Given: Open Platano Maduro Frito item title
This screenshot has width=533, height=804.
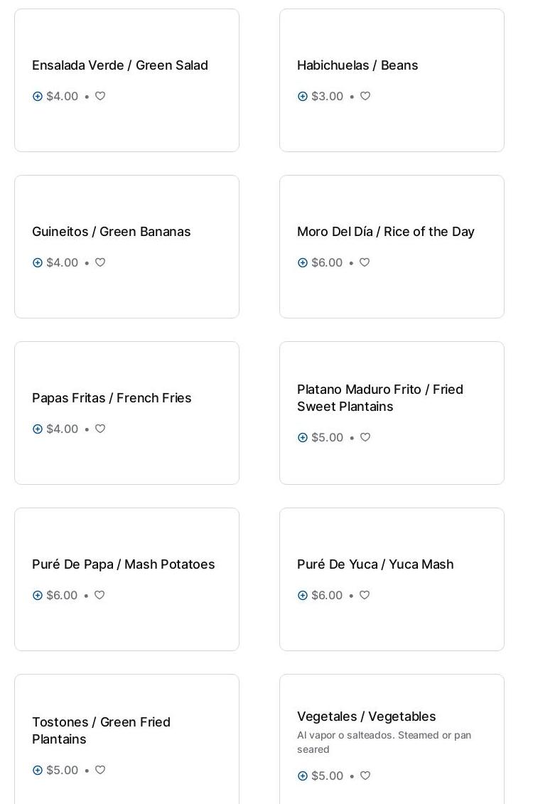Looking at the screenshot, I should pyautogui.click(x=379, y=398).
